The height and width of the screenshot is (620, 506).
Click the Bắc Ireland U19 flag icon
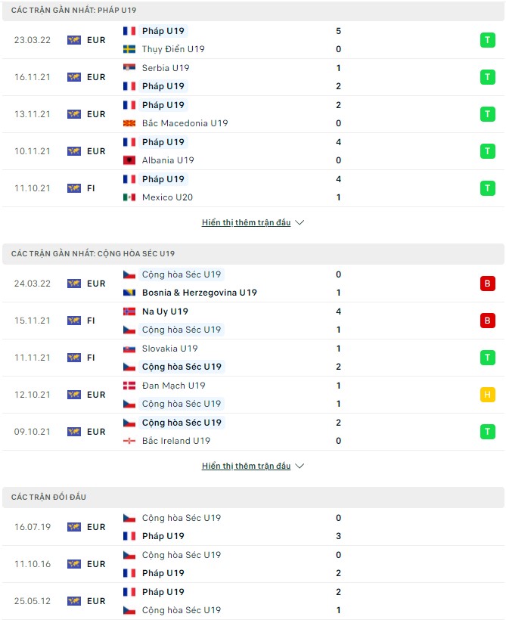pyautogui.click(x=128, y=440)
